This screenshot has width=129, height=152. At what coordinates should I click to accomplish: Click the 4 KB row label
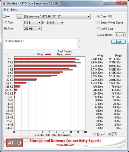(x=11, y=69)
